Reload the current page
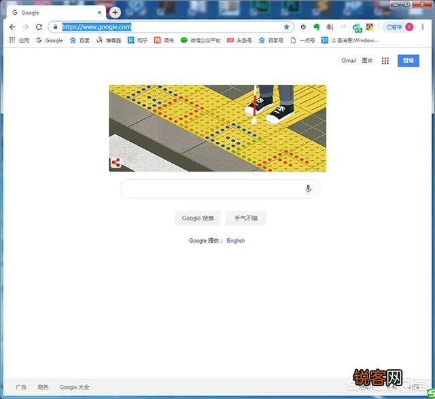This screenshot has height=399, width=435. (x=39, y=27)
